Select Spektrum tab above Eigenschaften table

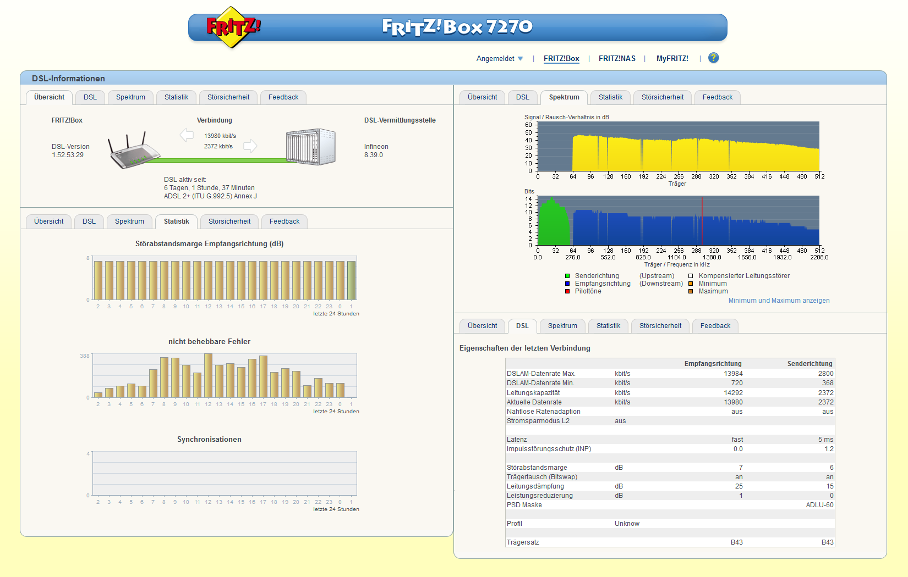click(562, 326)
